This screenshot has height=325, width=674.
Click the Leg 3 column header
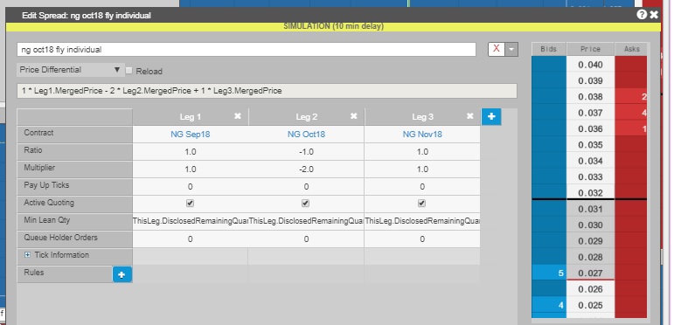coord(422,117)
